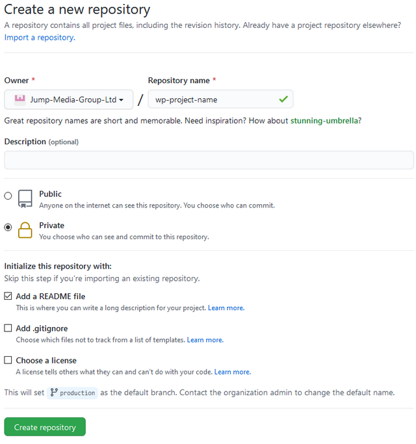Image resolution: width=416 pixels, height=444 pixels.
Task: Click into the Description text field
Action: [209, 160]
